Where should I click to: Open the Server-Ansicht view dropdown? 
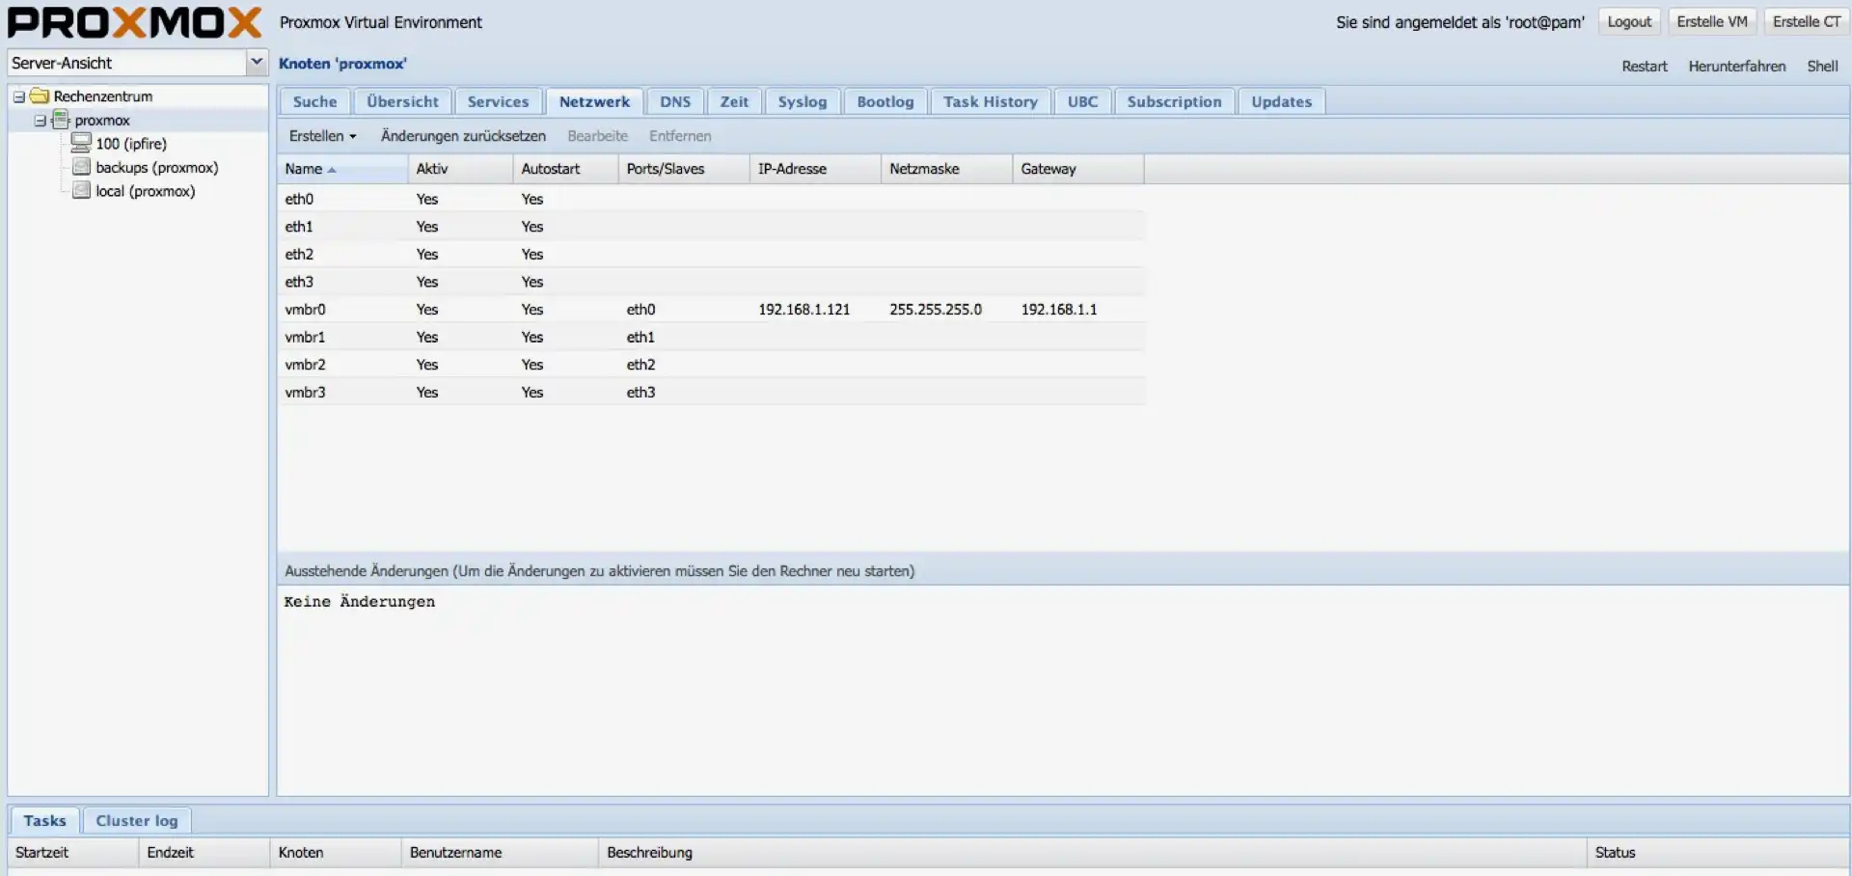257,63
